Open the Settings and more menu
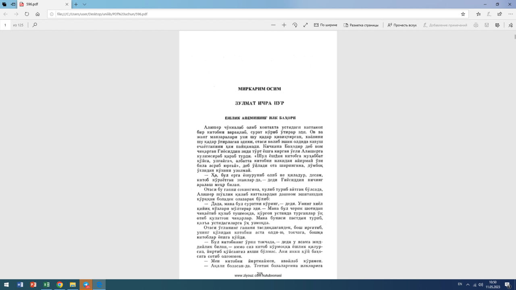Viewport: 516px width, 290px height. [510, 14]
